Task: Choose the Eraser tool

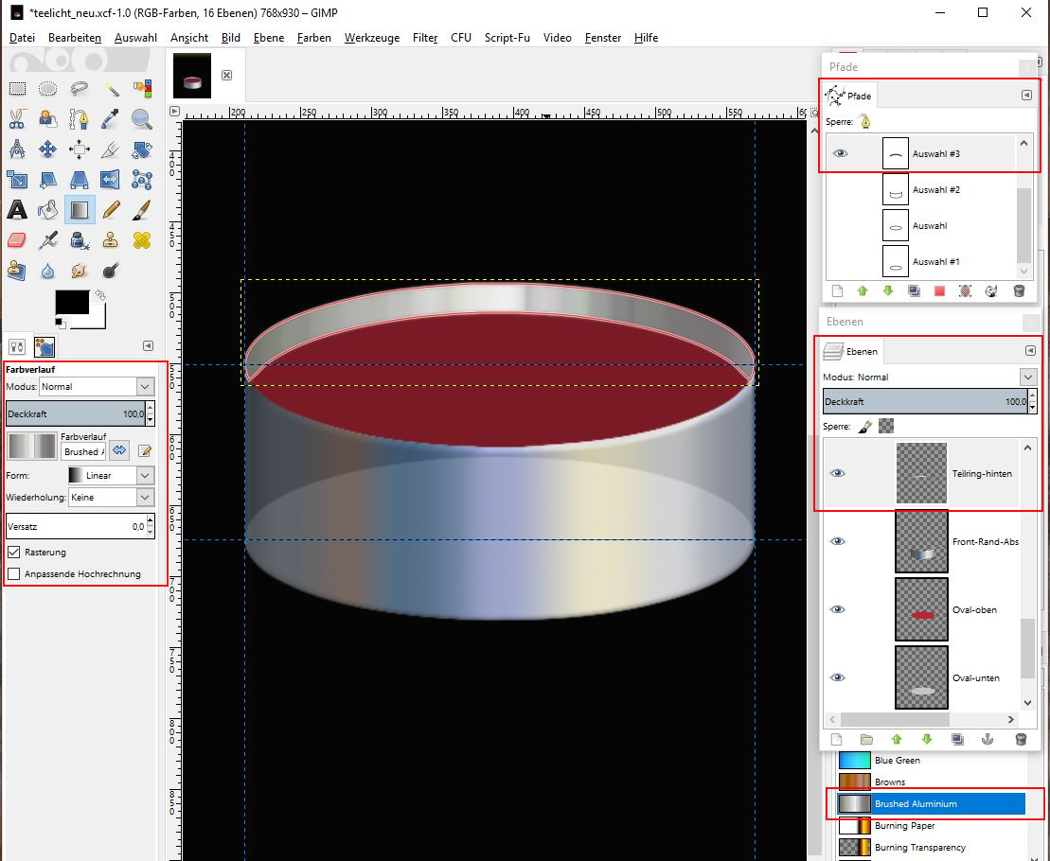Action: 17,240
